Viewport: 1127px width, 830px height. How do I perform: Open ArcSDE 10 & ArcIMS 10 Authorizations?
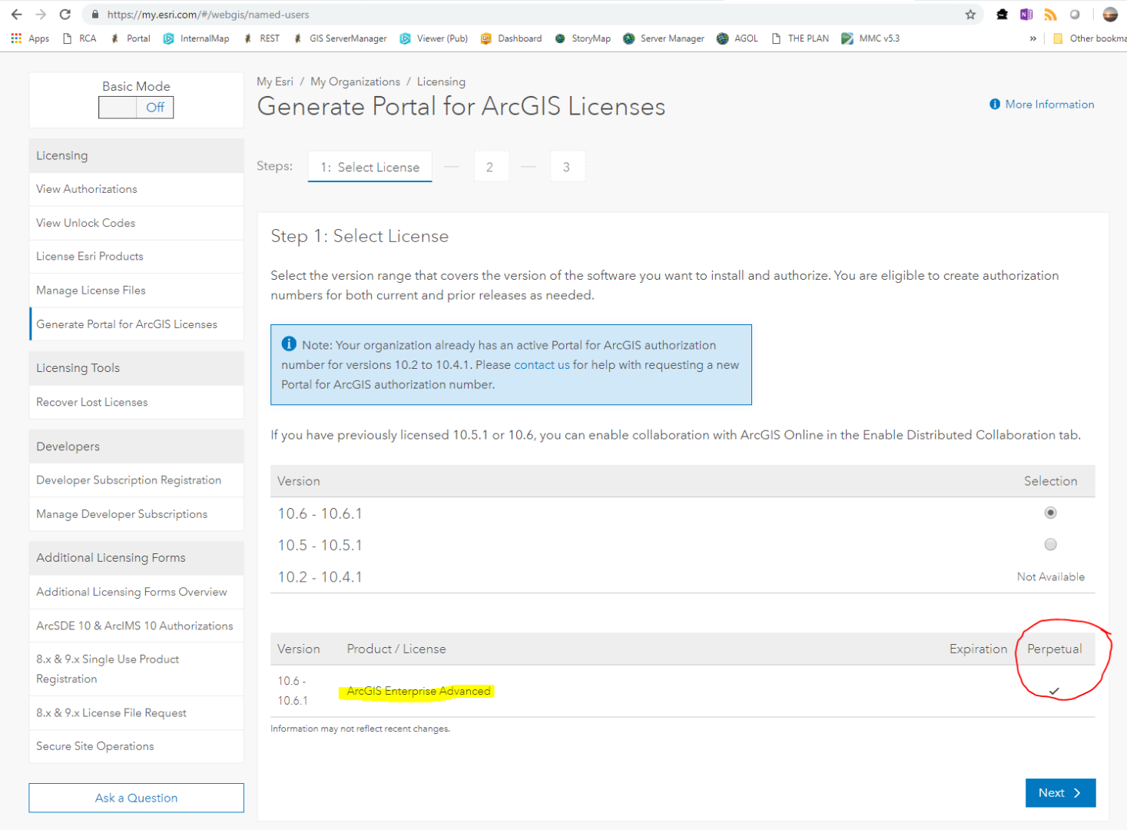[136, 626]
